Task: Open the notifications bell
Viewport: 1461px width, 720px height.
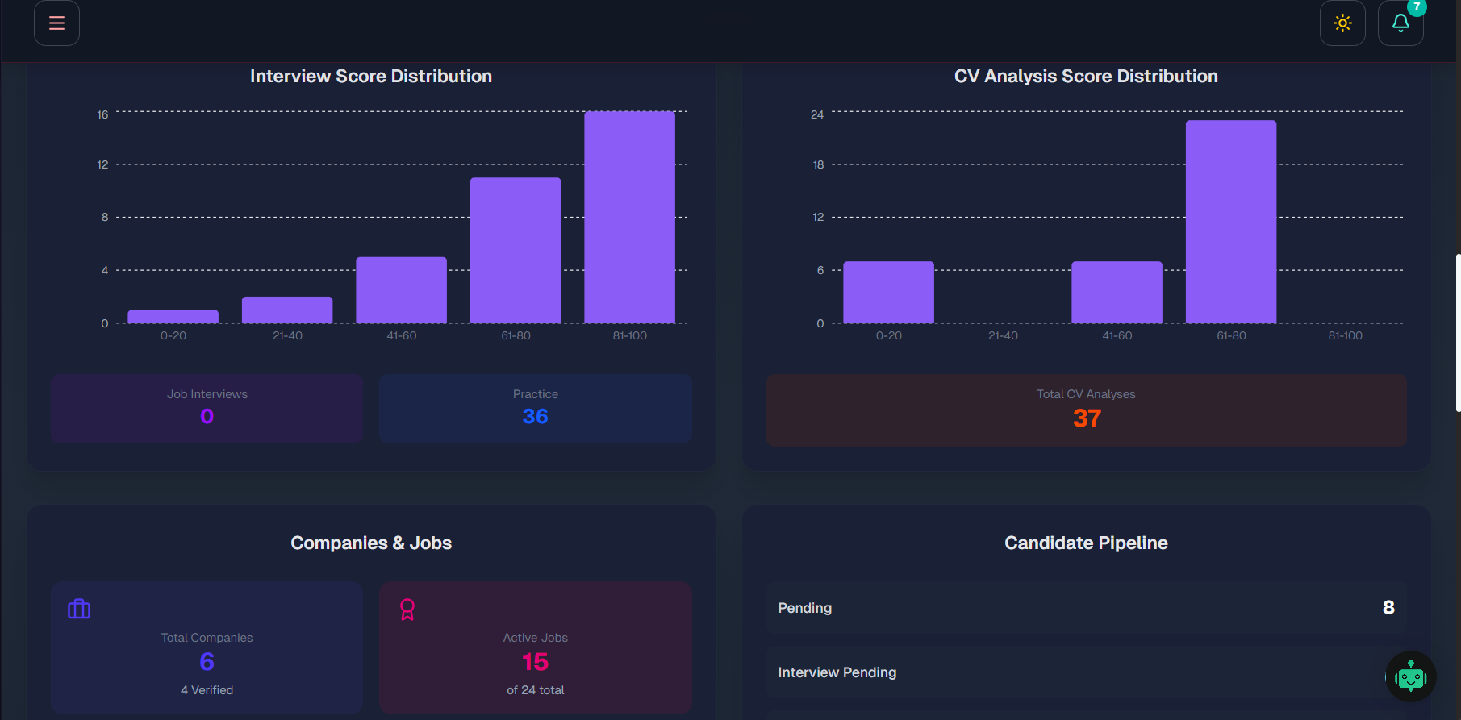Action: pyautogui.click(x=1400, y=23)
